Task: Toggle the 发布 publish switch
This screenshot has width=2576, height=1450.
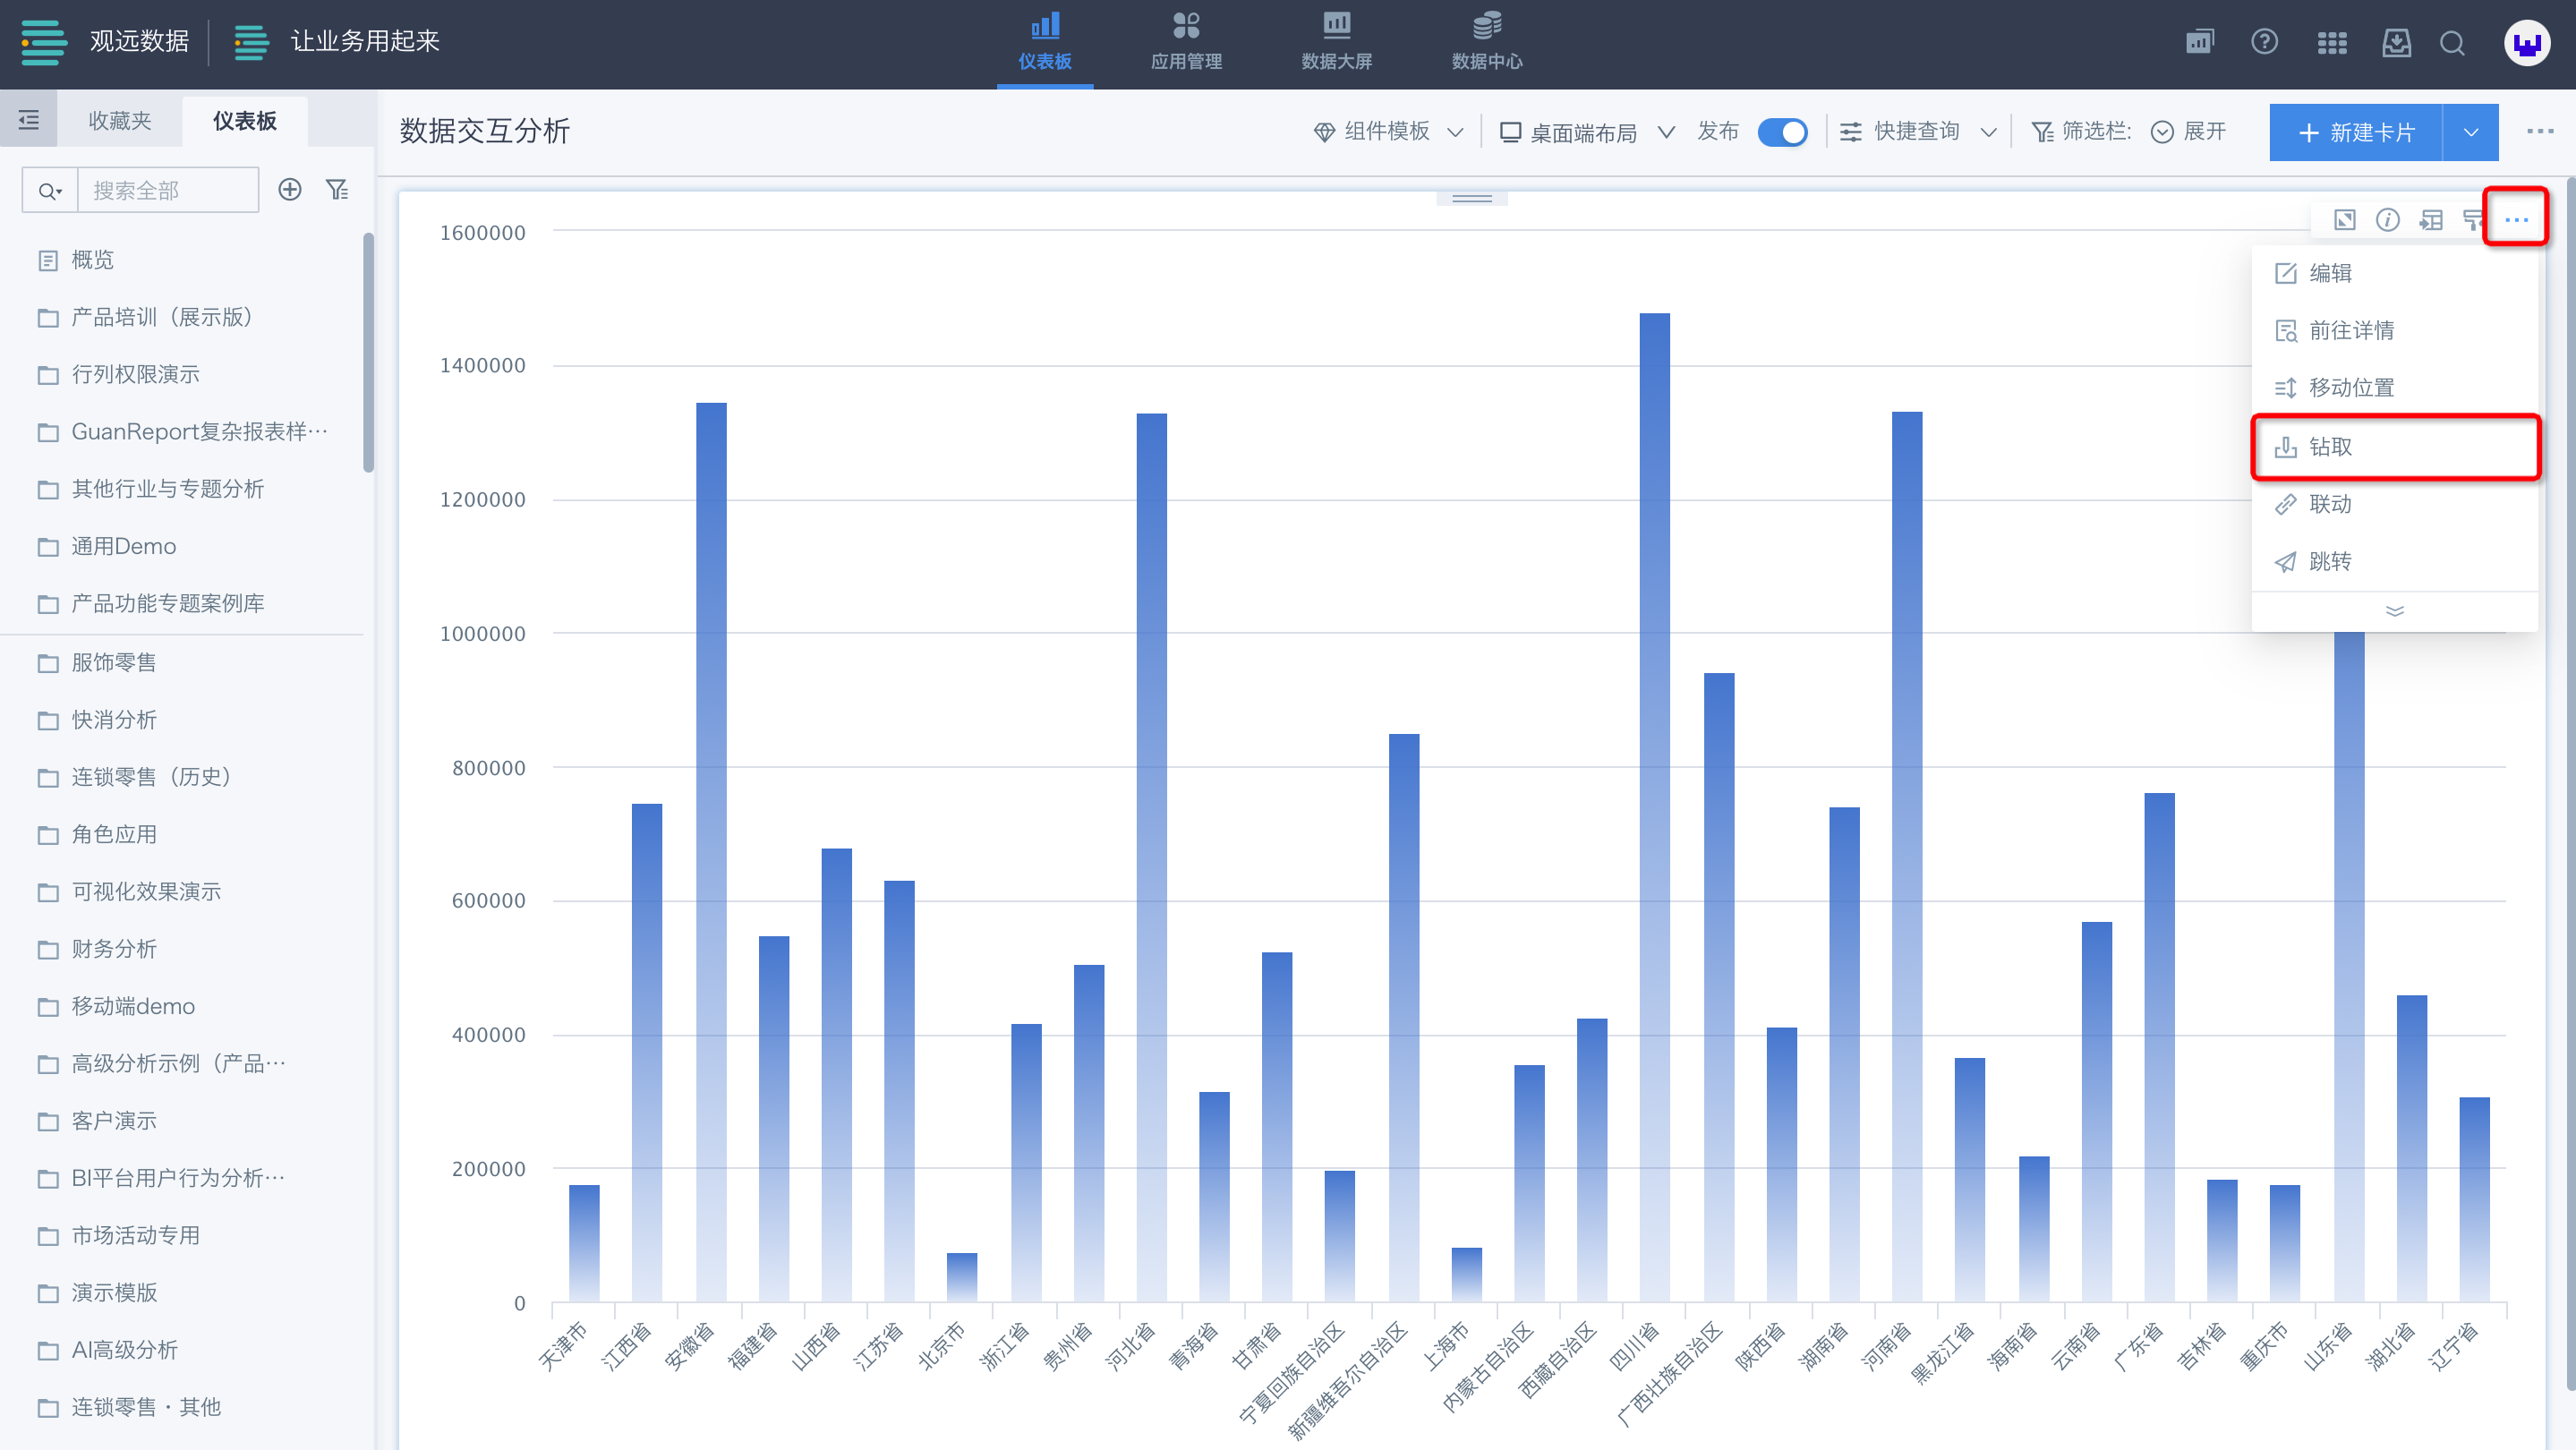Action: [1782, 132]
